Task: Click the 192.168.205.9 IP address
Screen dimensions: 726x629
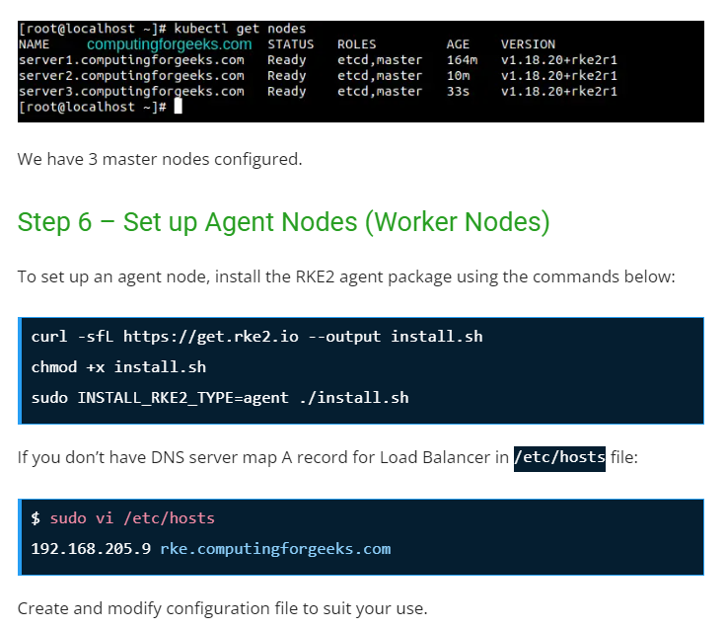Action: [x=91, y=549]
